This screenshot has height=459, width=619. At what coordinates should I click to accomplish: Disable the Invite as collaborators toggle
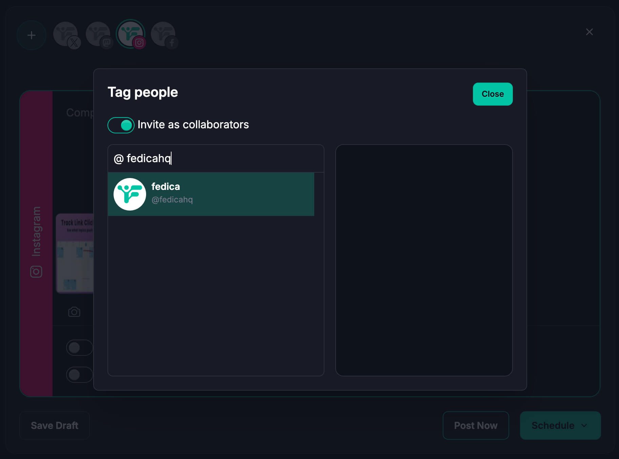point(121,125)
